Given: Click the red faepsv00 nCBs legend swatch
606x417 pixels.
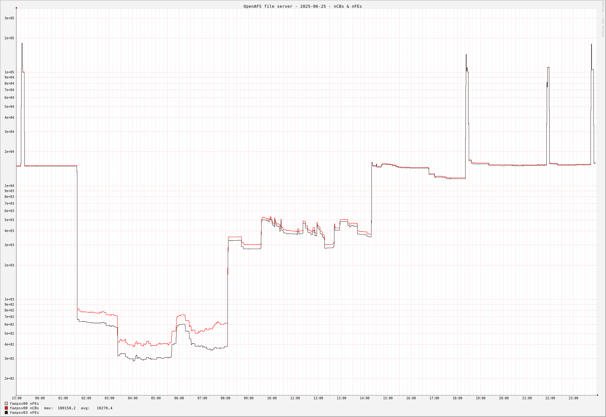Looking at the screenshot, I should 6,408.
